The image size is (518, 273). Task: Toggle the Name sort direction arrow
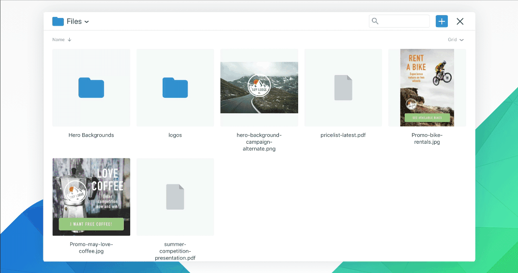[70, 40]
